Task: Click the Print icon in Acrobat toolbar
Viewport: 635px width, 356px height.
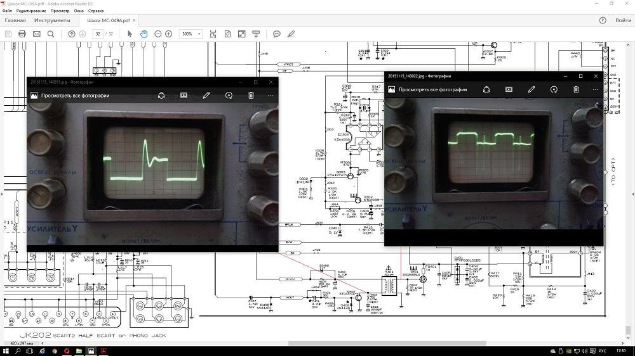Action: (x=22, y=34)
